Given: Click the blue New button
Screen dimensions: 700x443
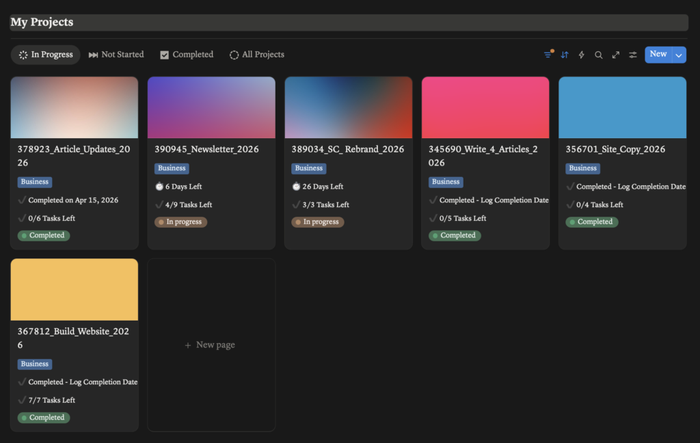Looking at the screenshot, I should [x=658, y=55].
